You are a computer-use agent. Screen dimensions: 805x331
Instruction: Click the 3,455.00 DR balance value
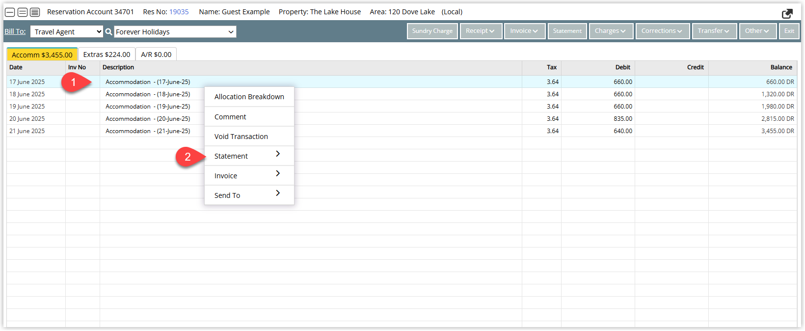778,131
